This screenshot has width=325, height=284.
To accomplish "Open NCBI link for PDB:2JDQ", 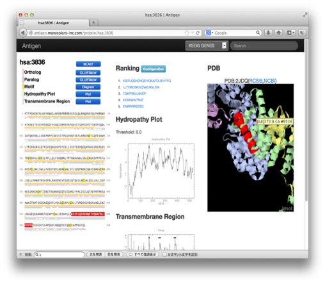I will (269, 81).
